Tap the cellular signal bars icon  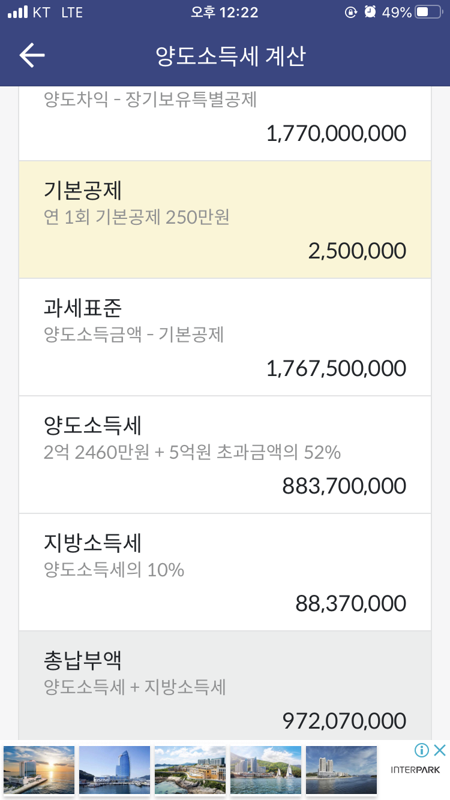[x=17, y=13]
